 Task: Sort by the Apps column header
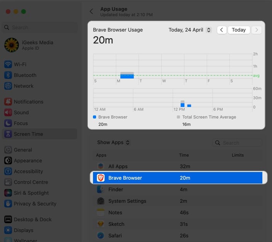click(x=101, y=155)
